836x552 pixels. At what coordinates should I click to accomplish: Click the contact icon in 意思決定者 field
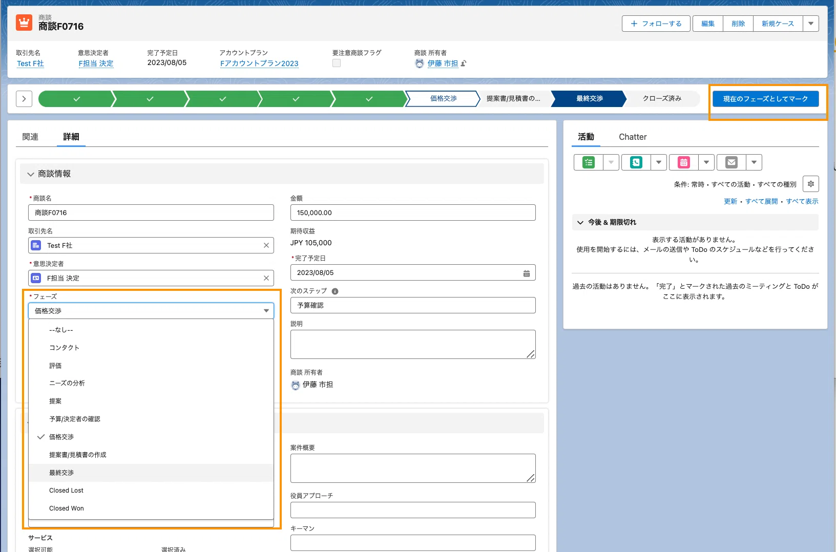point(36,278)
